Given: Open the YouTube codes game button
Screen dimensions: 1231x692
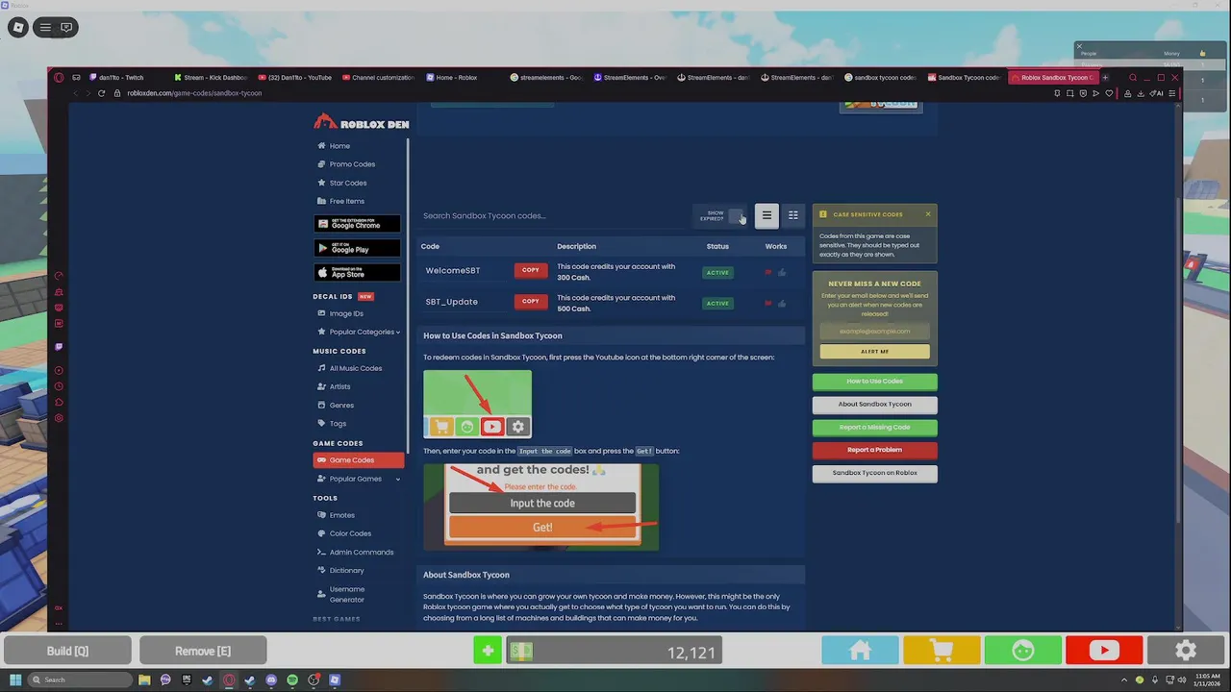Looking at the screenshot, I should (1104, 651).
